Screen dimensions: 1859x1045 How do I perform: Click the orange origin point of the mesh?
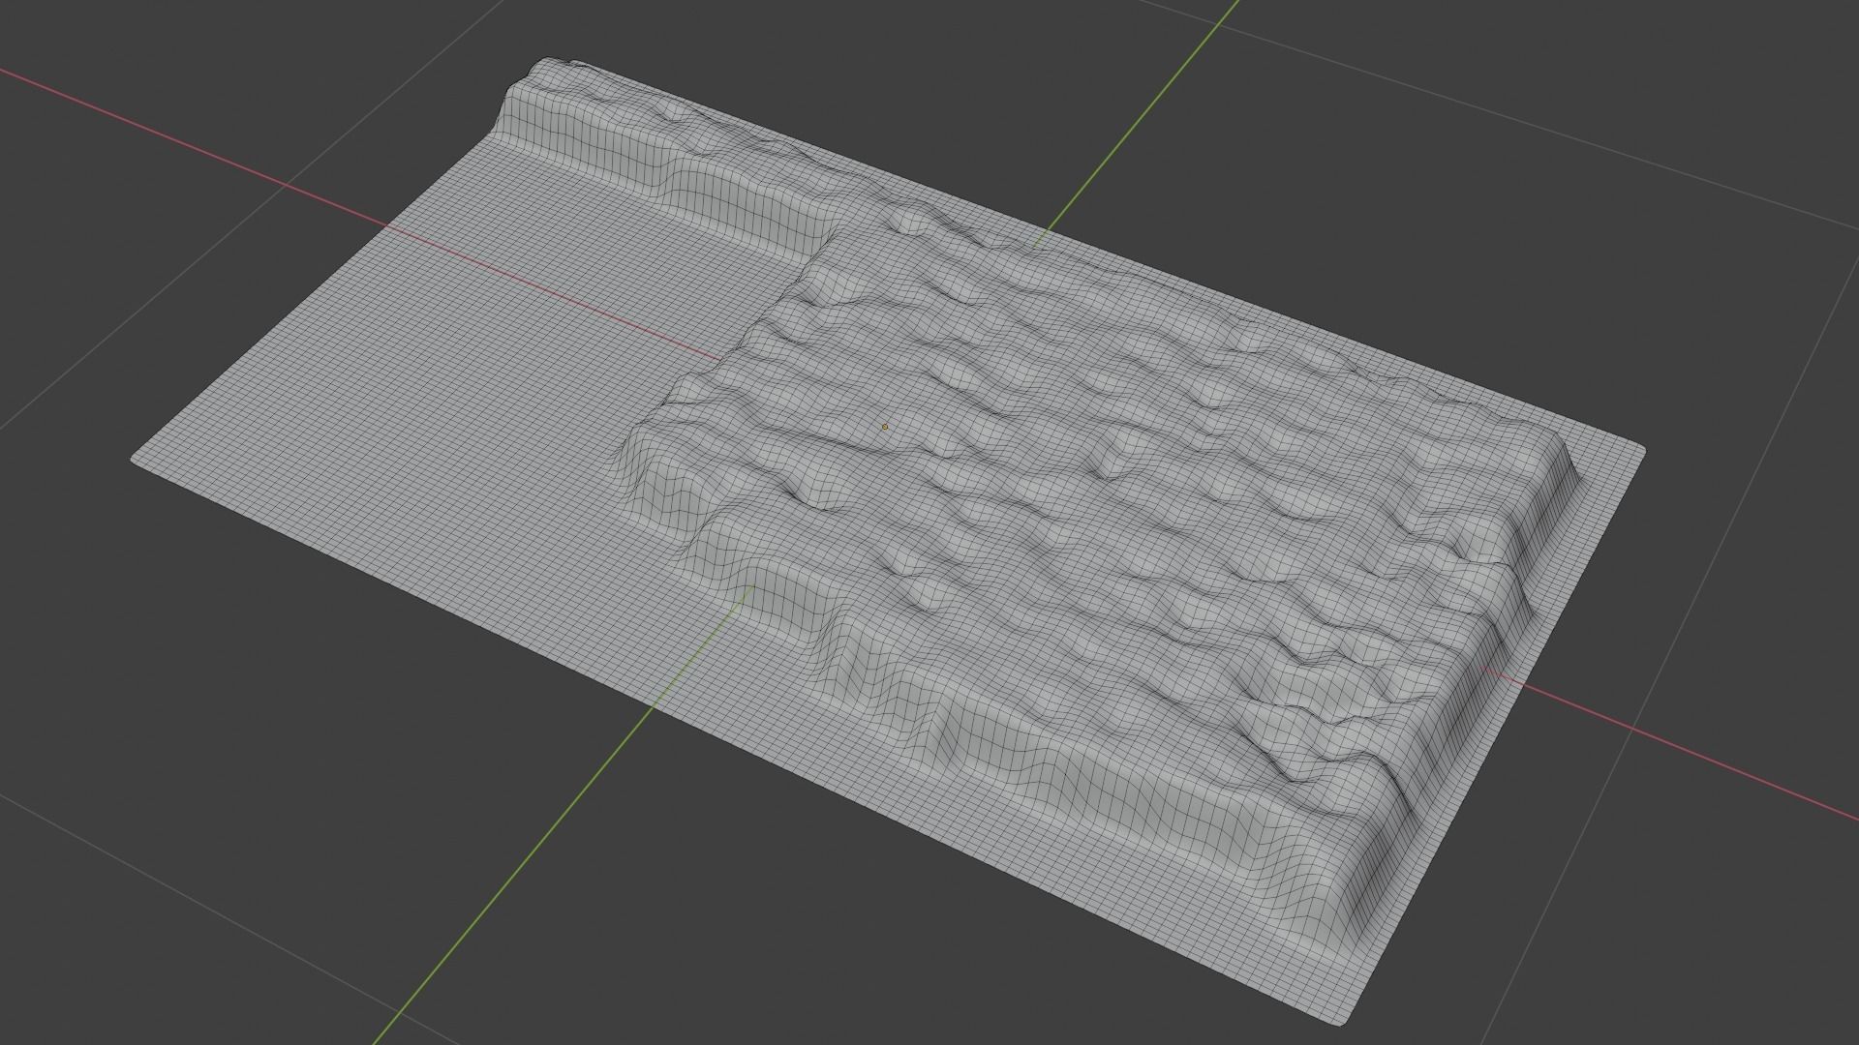click(x=884, y=427)
